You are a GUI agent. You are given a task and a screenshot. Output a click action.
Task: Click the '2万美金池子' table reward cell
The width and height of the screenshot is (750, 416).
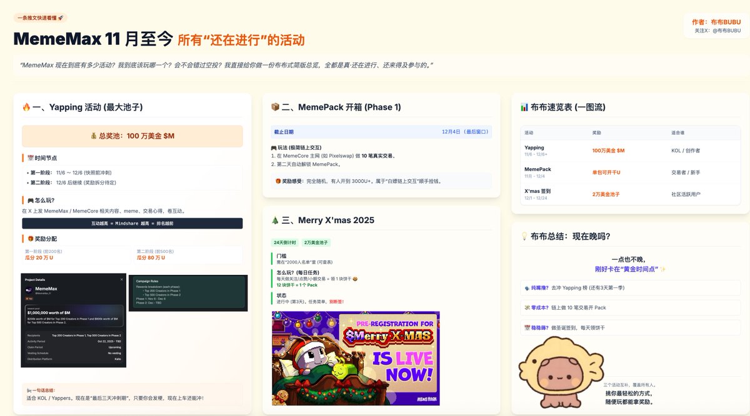[x=606, y=194]
